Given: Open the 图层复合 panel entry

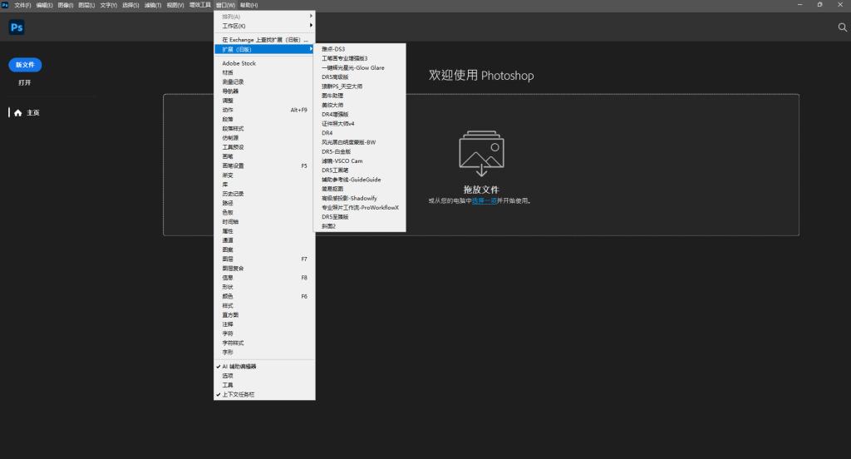Looking at the screenshot, I should pos(264,269).
